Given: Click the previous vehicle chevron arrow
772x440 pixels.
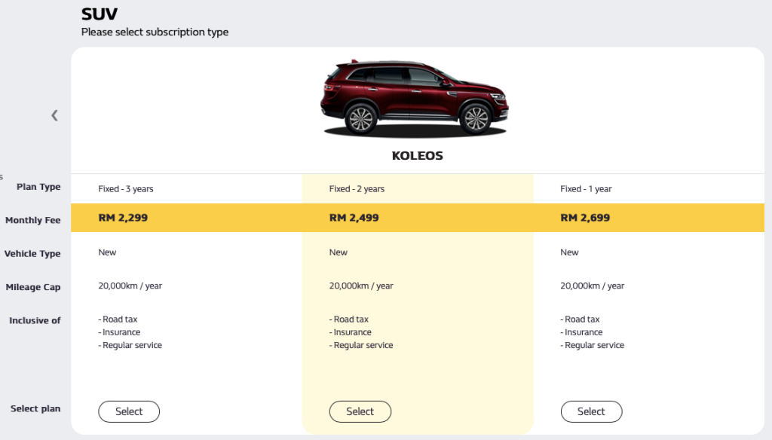Looking at the screenshot, I should (54, 115).
